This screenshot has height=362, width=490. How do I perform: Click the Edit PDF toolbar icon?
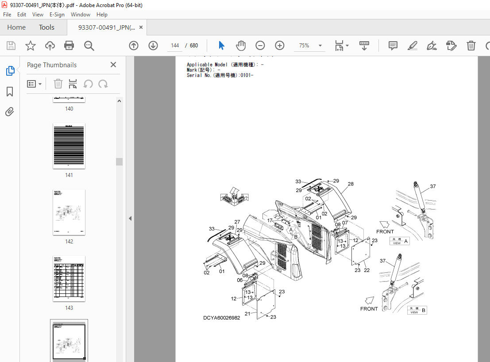pyautogui.click(x=451, y=46)
